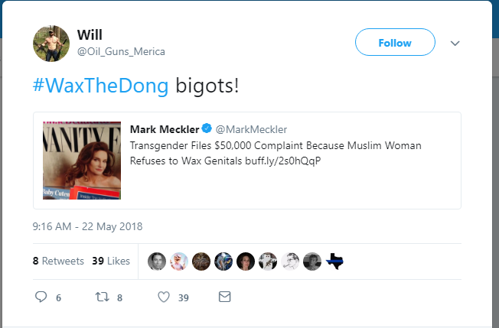Image resolution: width=499 pixels, height=328 pixels.
Task: Click the @Oil_Guns_Merica handle
Action: coord(121,51)
